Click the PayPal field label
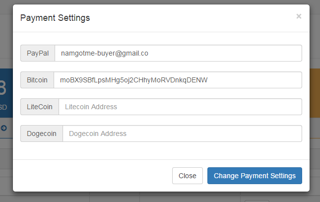320x202 pixels. (38, 53)
